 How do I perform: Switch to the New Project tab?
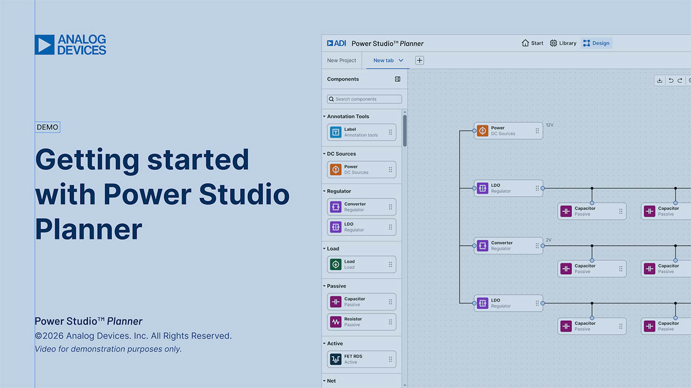(342, 60)
